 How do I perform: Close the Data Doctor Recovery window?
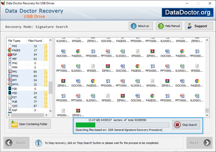pos(210,3)
